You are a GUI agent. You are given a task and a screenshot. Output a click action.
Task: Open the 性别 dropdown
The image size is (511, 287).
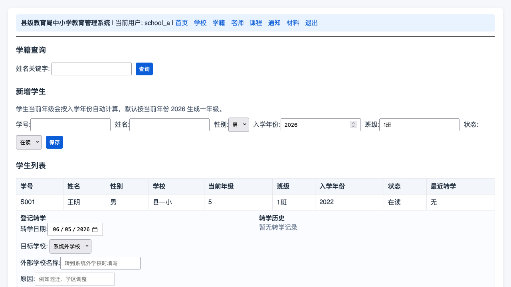tap(239, 125)
